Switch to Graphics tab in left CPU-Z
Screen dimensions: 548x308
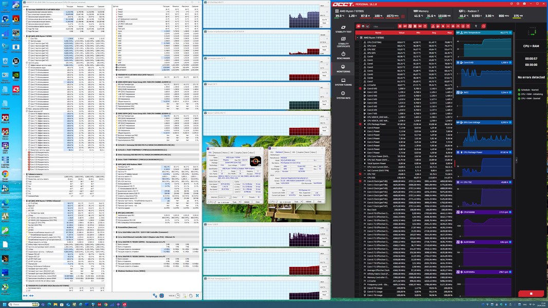pyautogui.click(x=239, y=153)
